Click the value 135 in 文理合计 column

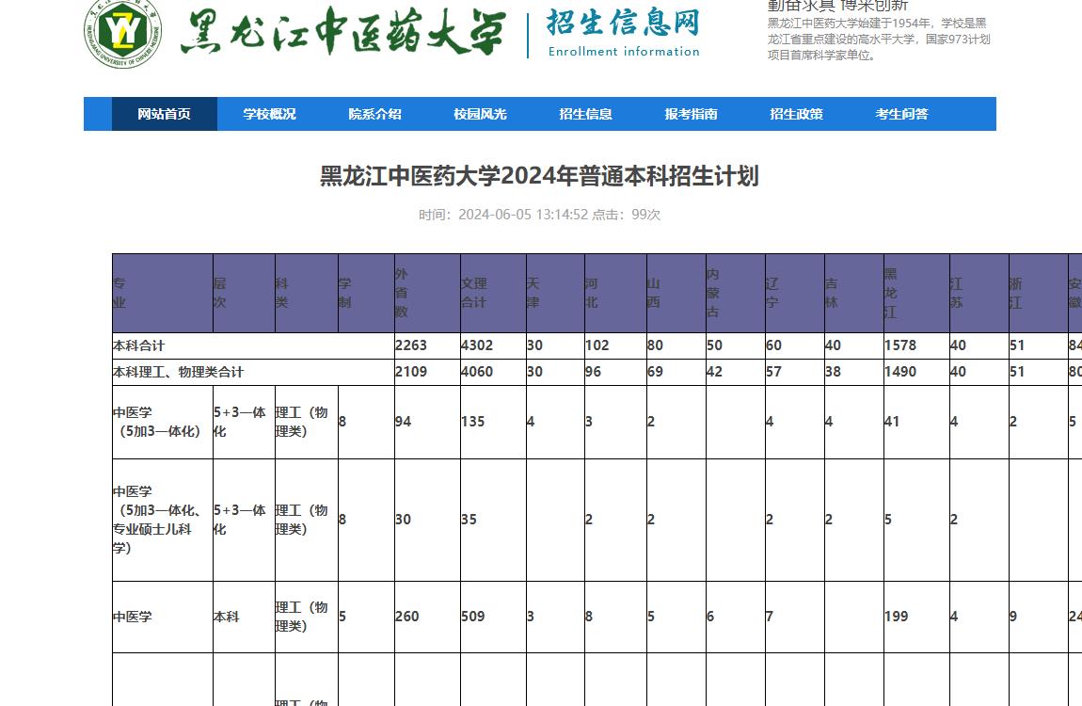[473, 422]
